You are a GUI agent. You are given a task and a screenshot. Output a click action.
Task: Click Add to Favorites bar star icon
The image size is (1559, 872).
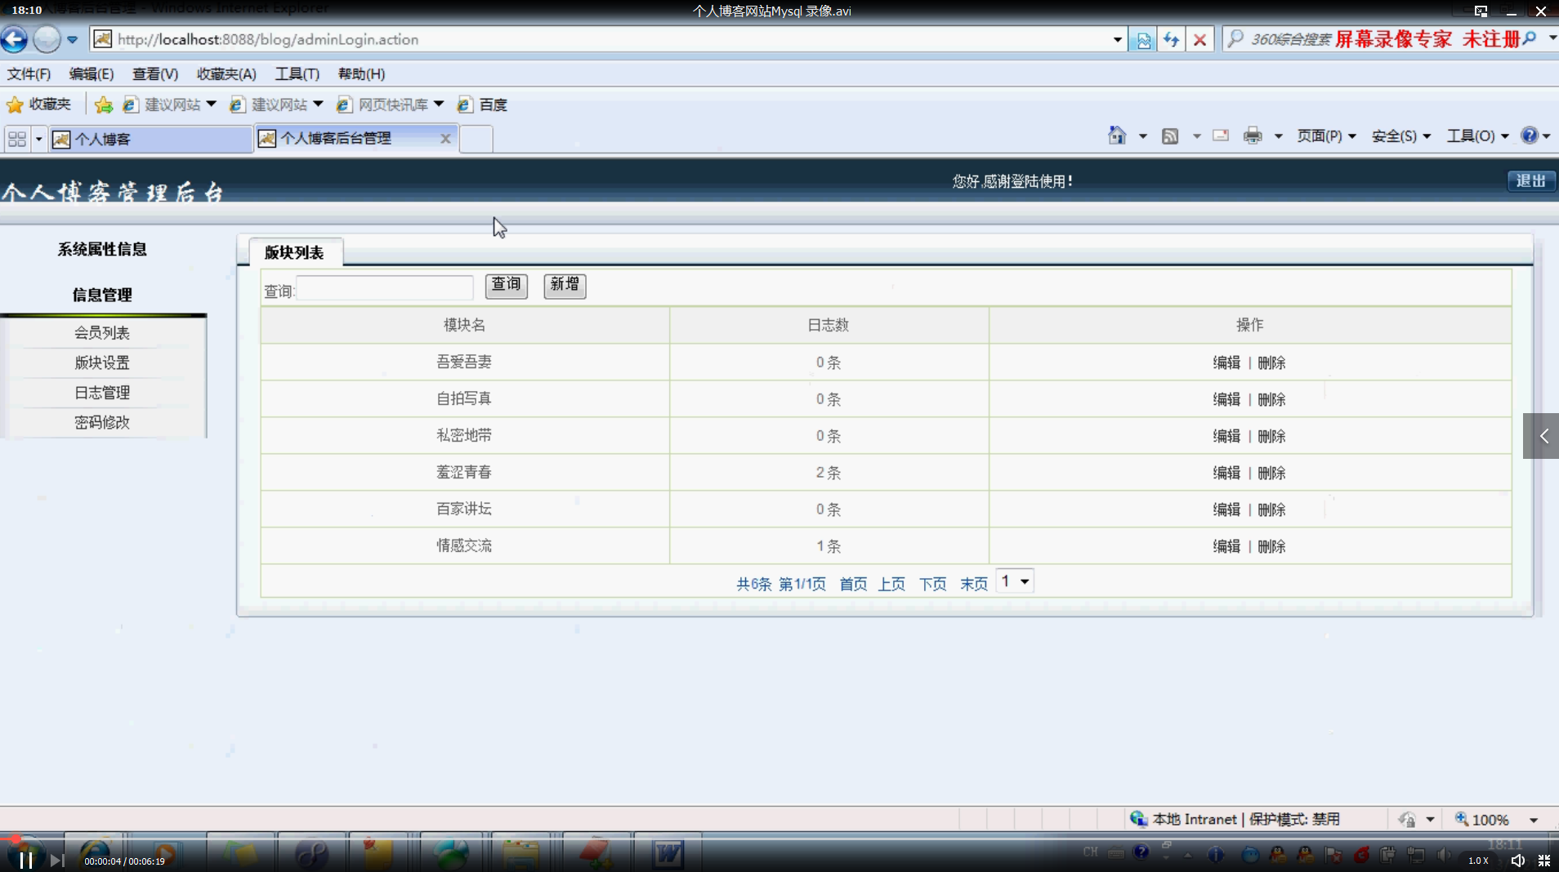(x=104, y=105)
